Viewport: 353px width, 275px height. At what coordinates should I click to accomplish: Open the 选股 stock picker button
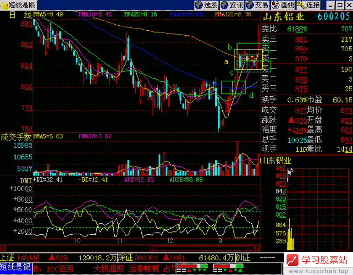(207, 5)
